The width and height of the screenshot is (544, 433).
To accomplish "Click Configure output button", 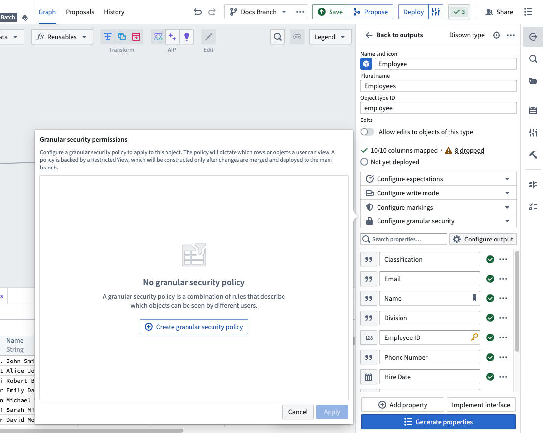I will [x=483, y=239].
